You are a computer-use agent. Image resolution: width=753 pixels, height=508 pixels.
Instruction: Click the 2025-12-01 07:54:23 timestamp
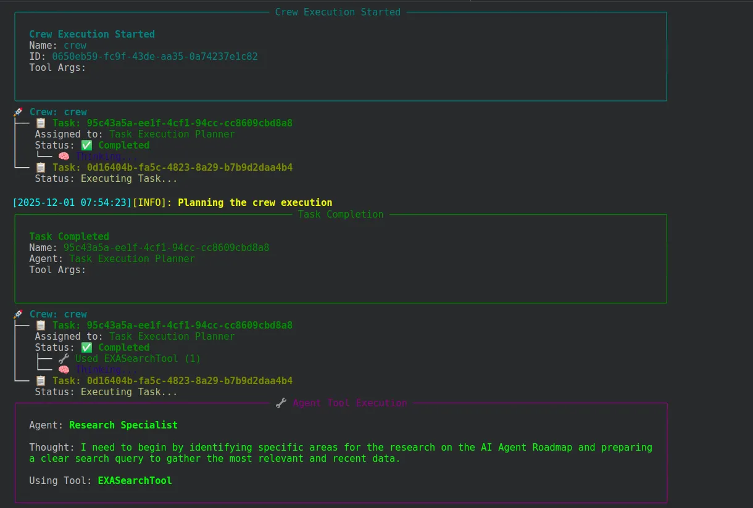[x=72, y=203]
